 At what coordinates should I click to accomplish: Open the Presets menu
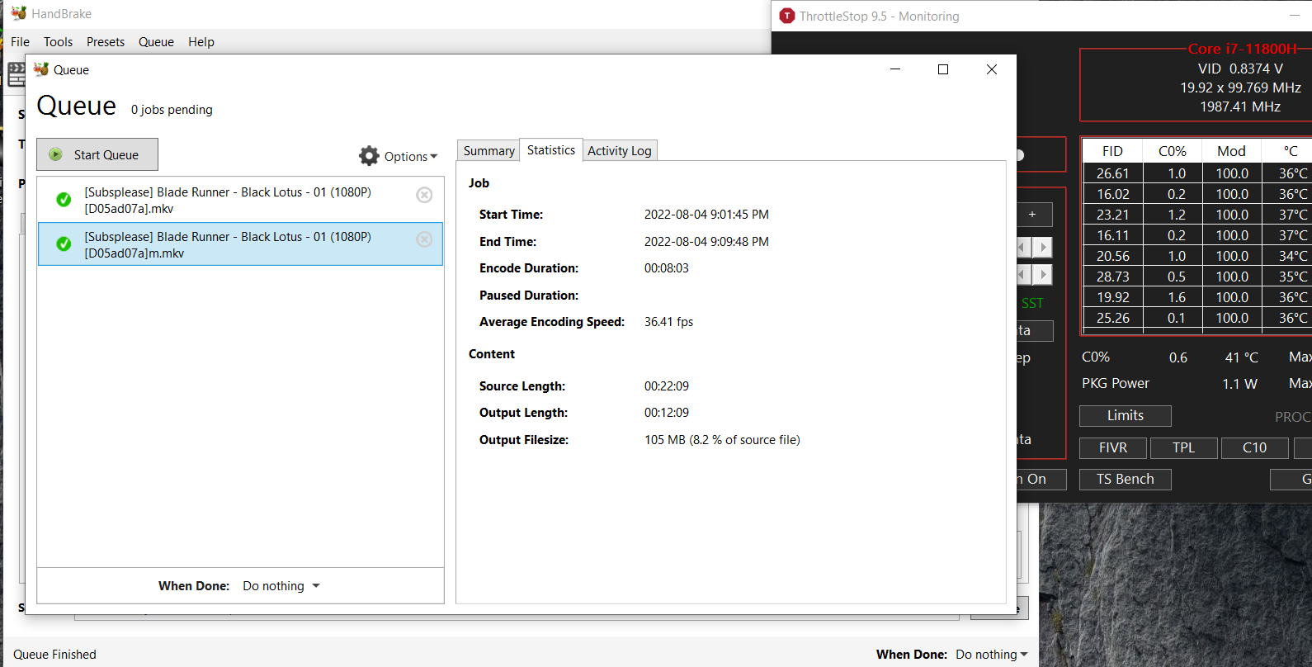[106, 42]
